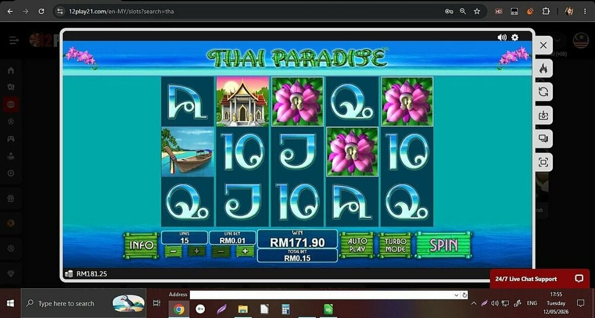Open Chrome three-dot menu
This screenshot has height=318, width=595.
[584, 11]
